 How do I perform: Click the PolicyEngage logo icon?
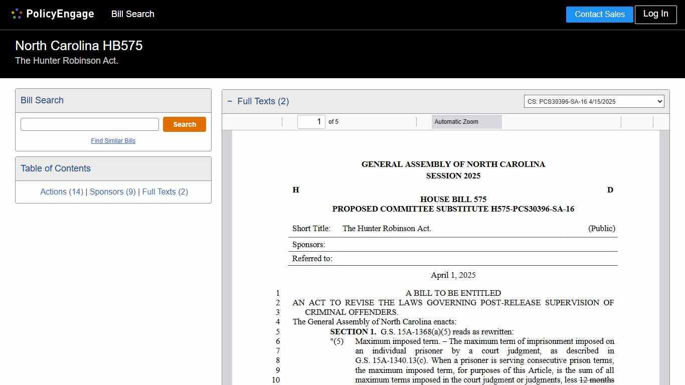click(x=17, y=14)
